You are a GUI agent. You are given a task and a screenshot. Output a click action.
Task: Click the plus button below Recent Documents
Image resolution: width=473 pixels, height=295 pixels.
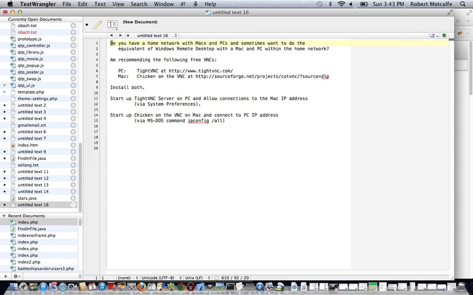pos(6,276)
